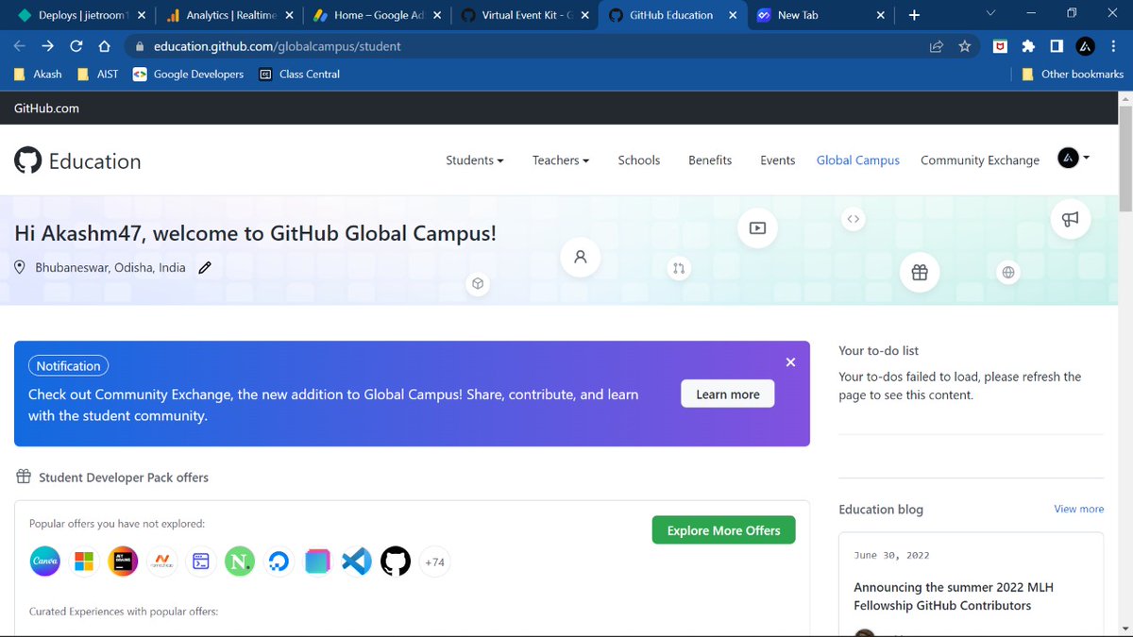Open the Namecheap offer icon

coord(162,562)
